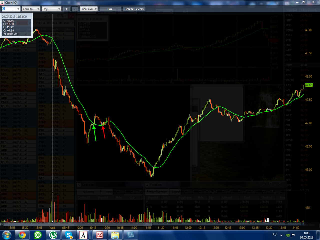Click the 14:00 time axis label
This screenshot has height=240, width=320.
296,228
